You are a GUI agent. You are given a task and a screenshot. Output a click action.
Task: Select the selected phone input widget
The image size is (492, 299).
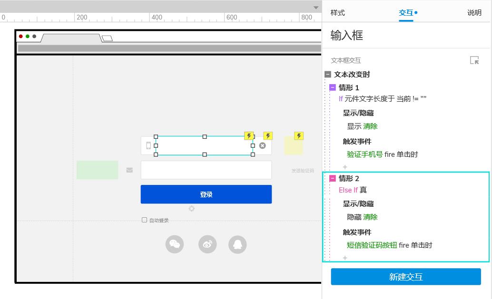coord(204,145)
